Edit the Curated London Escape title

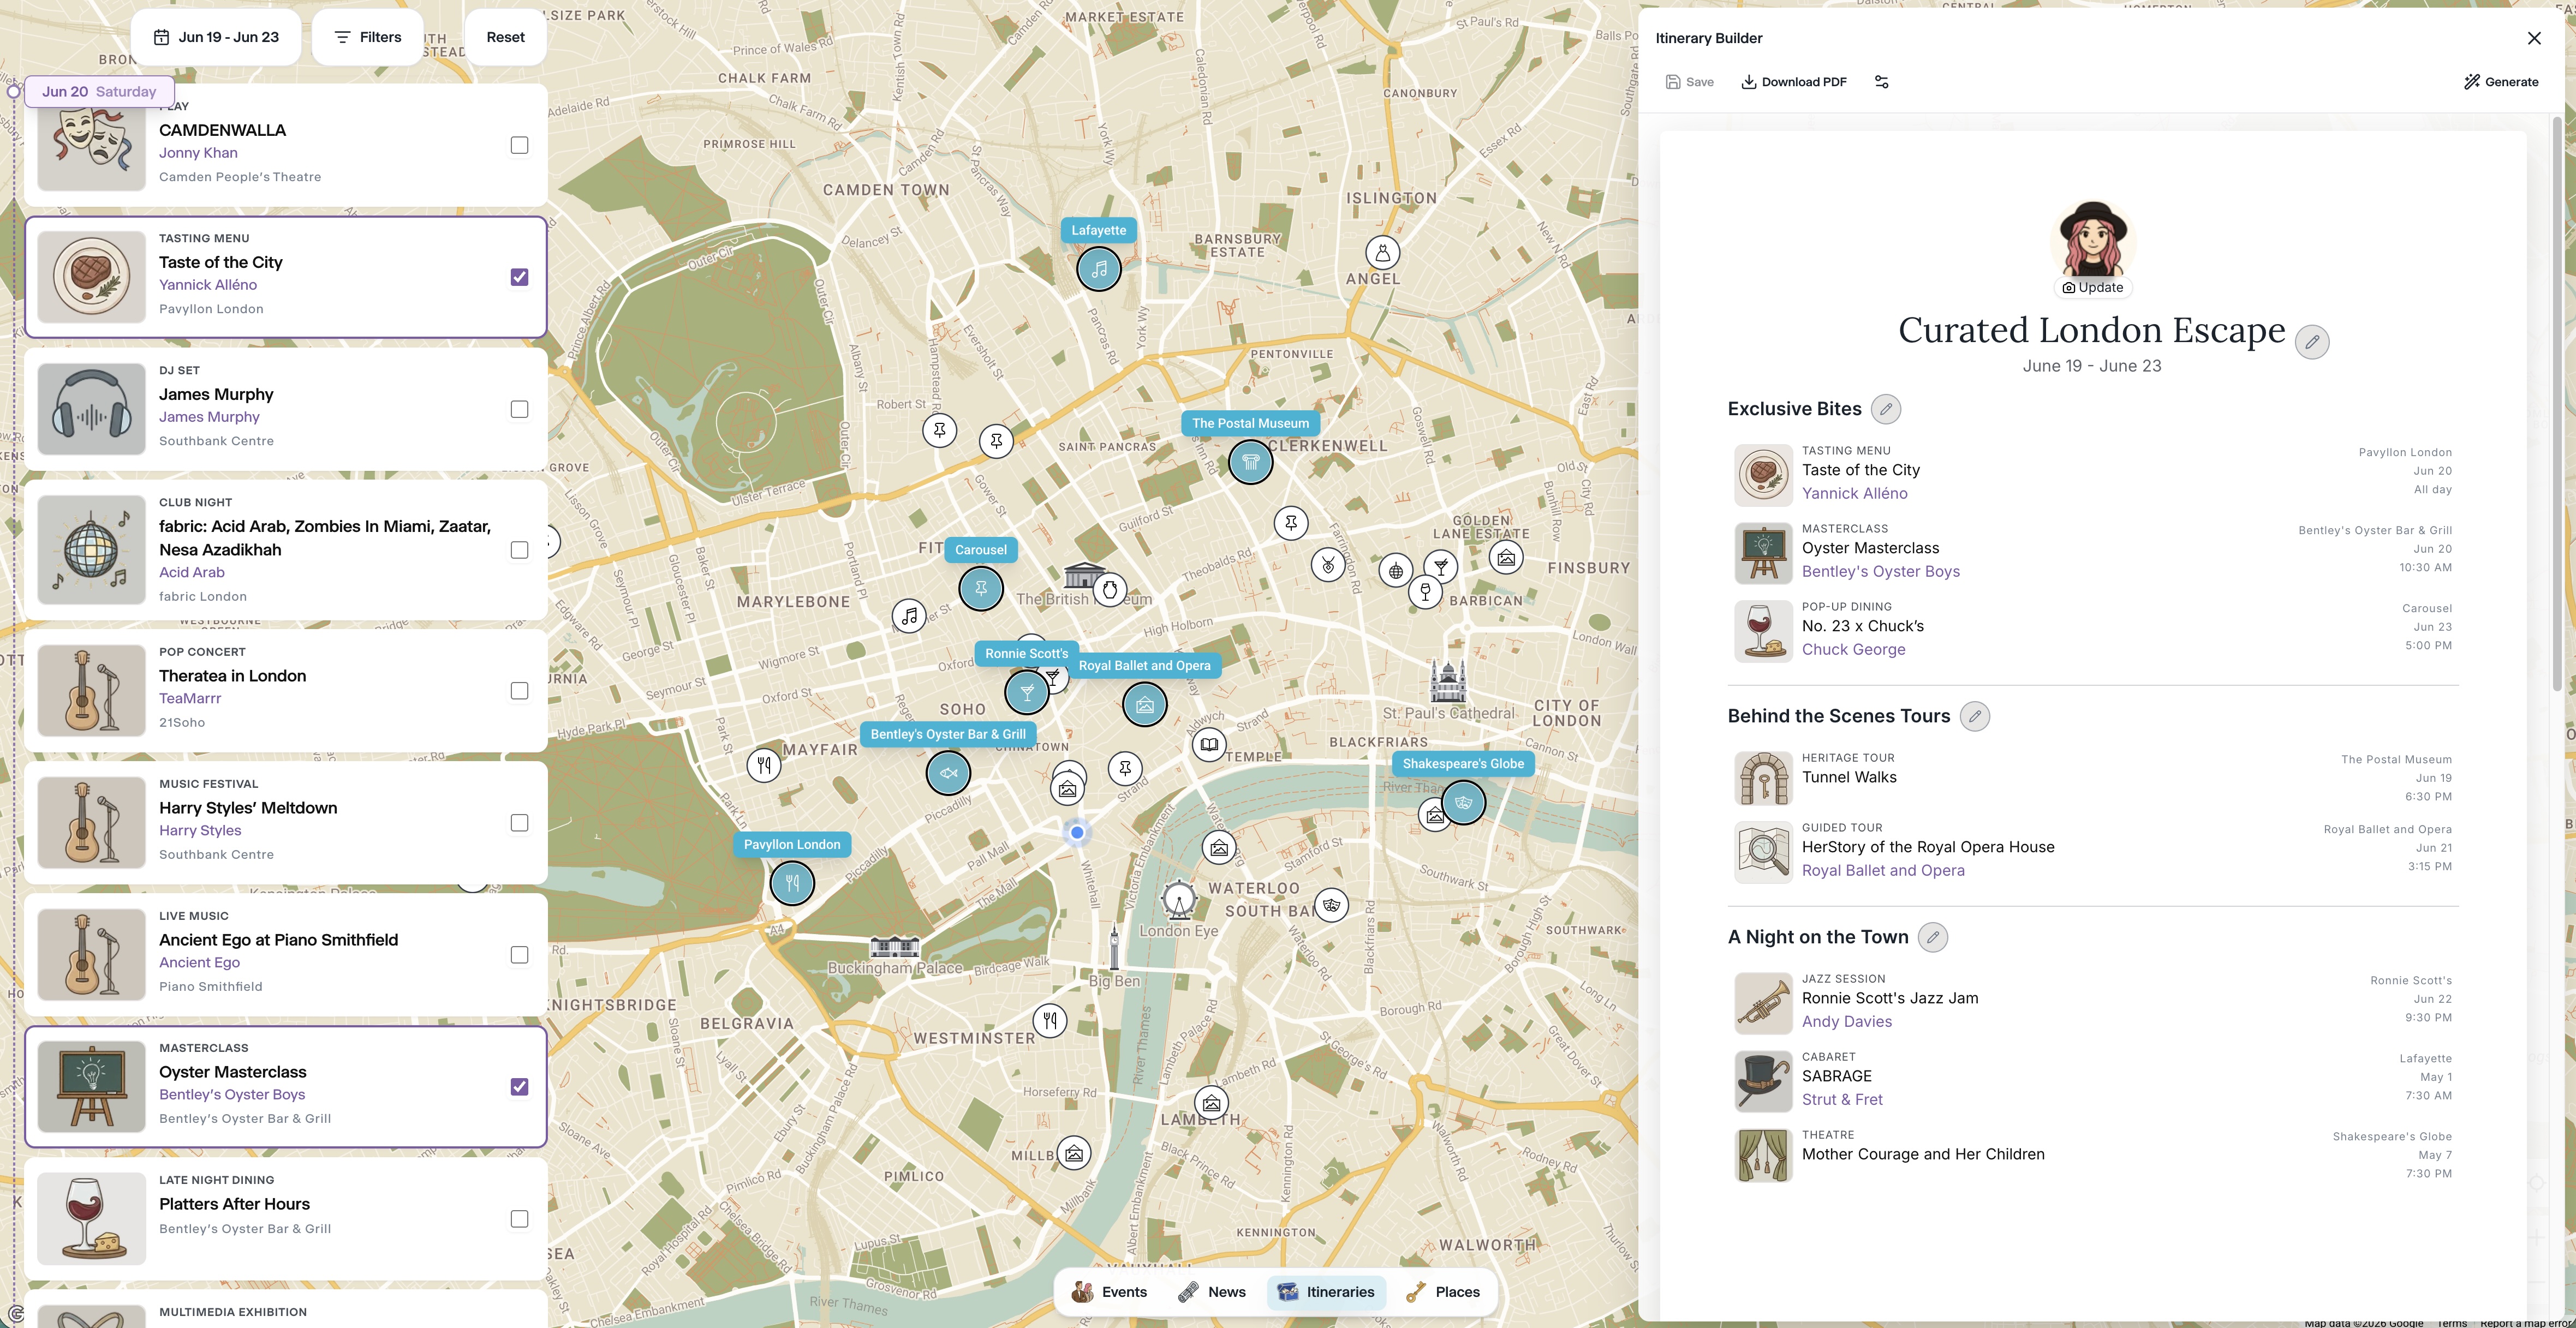2311,342
